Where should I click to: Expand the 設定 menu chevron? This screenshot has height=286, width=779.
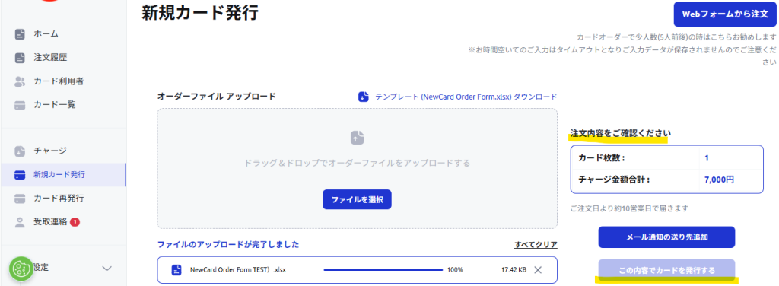(x=107, y=269)
